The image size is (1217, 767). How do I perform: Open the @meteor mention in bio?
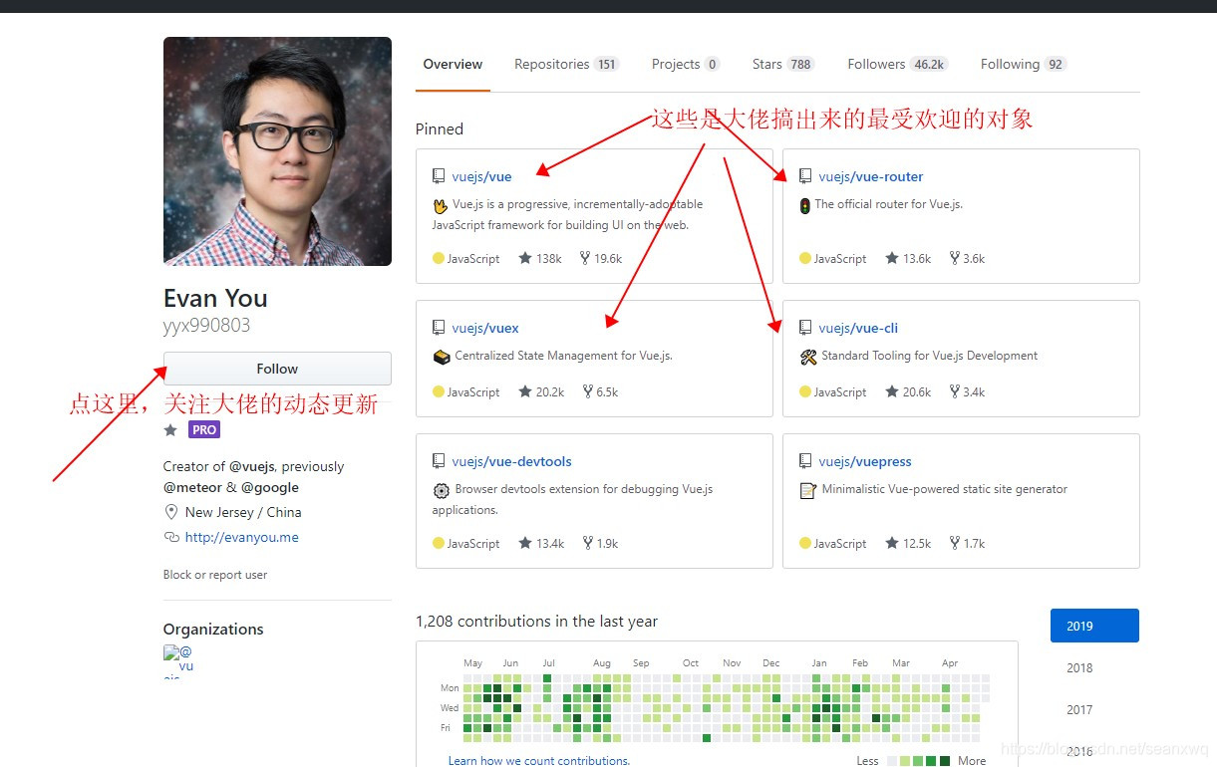(x=192, y=487)
